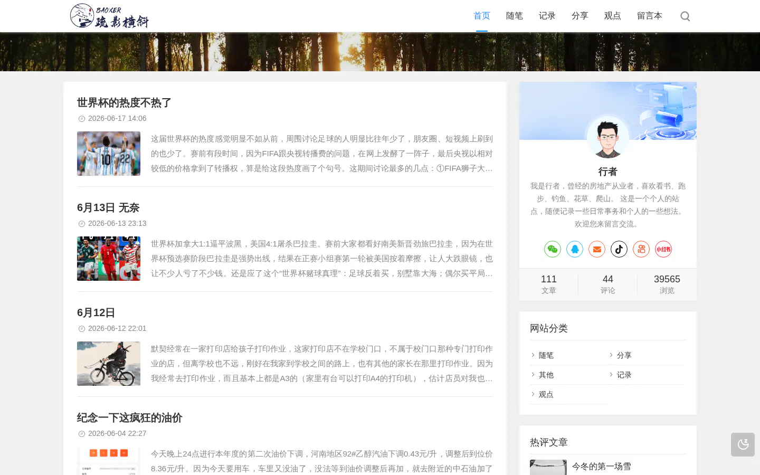
Task: Select 分享 in 网站分类 sidebar
Action: (x=624, y=355)
